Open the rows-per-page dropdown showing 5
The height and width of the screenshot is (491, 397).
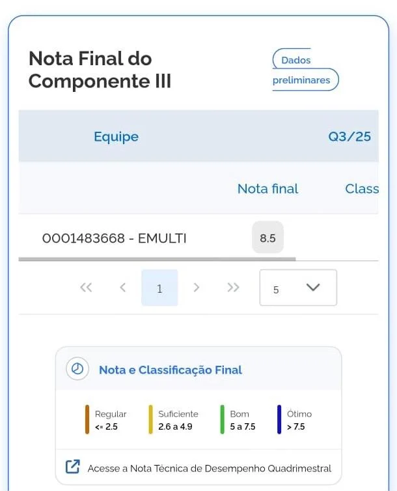point(297,288)
